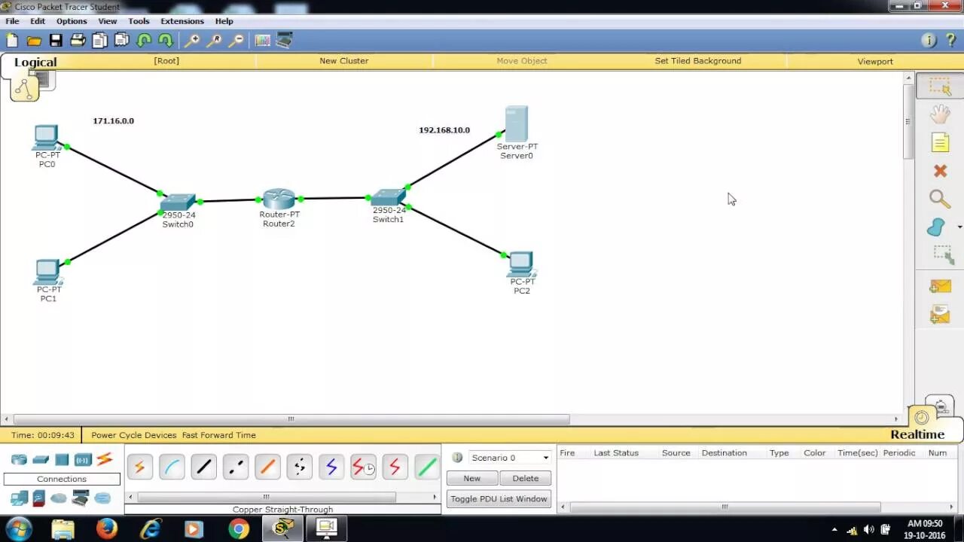964x542 pixels.
Task: Choose the green Octal cable
Action: (426, 467)
